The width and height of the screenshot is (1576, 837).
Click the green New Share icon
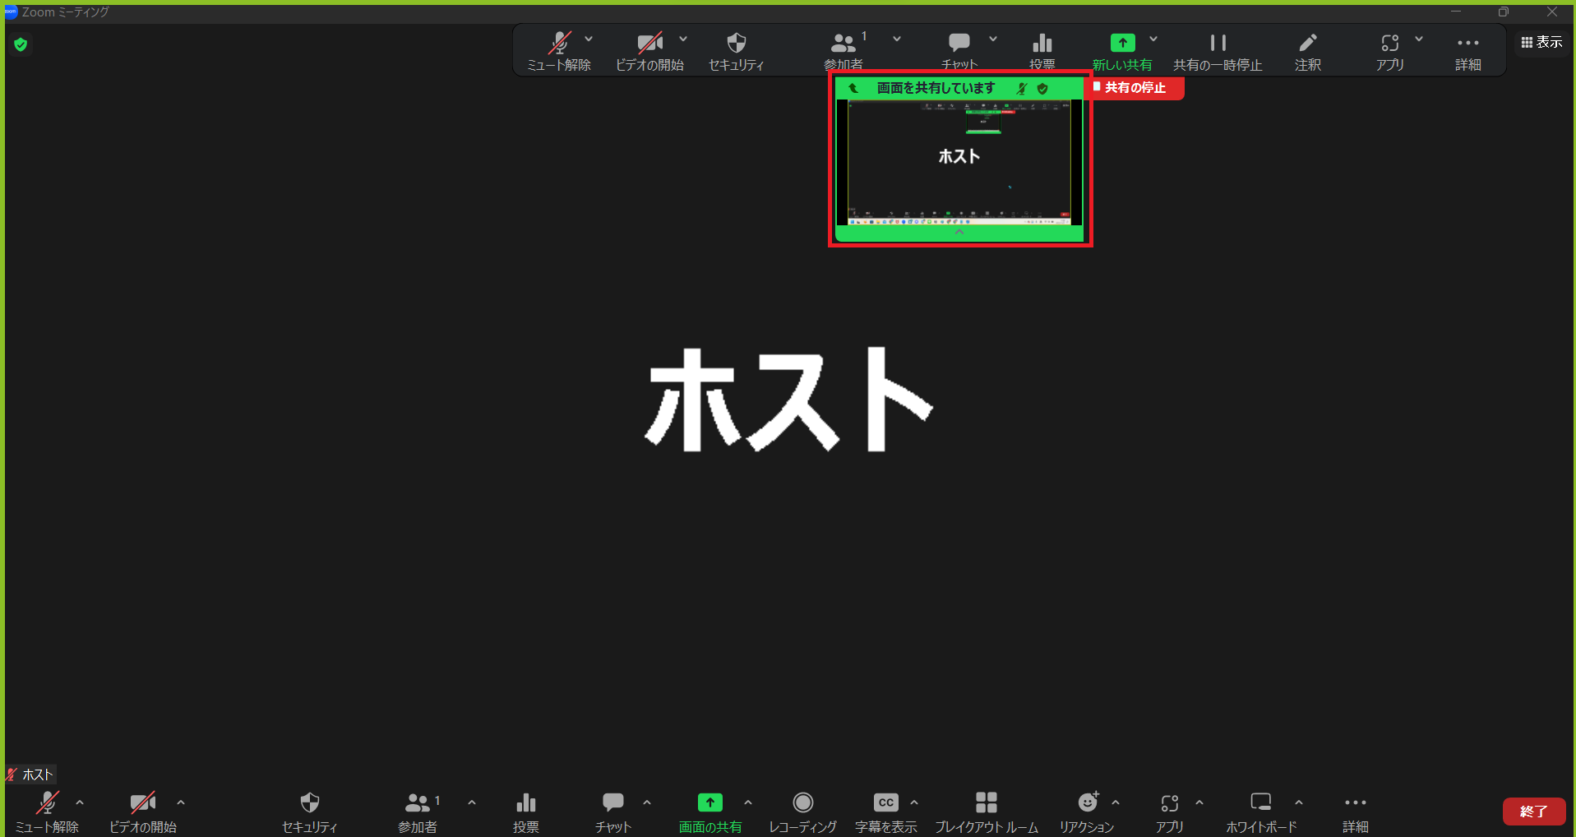tap(1122, 44)
